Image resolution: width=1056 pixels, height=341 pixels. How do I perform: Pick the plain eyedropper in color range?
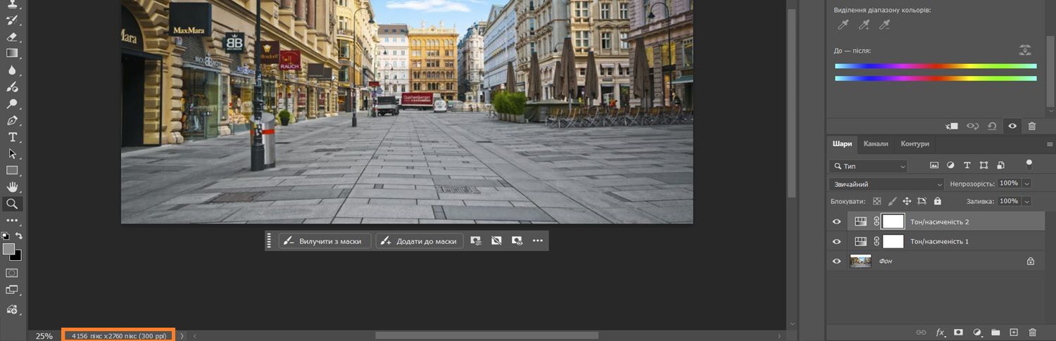[843, 25]
